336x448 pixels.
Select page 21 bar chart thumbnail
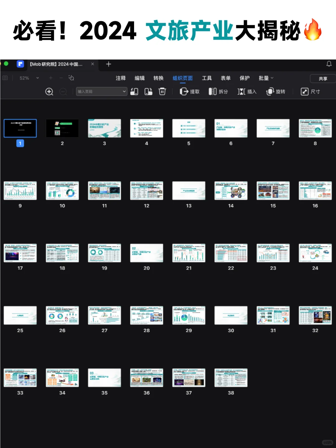189,253
